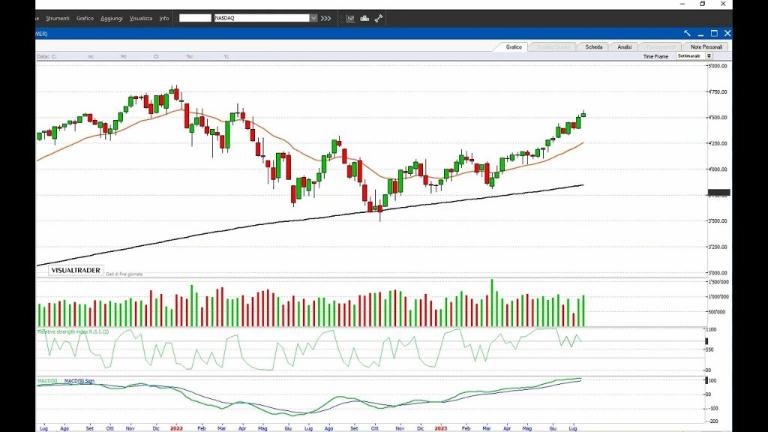Open the Time Frame Settimanale dropdown
768x432 pixels.
[709, 56]
